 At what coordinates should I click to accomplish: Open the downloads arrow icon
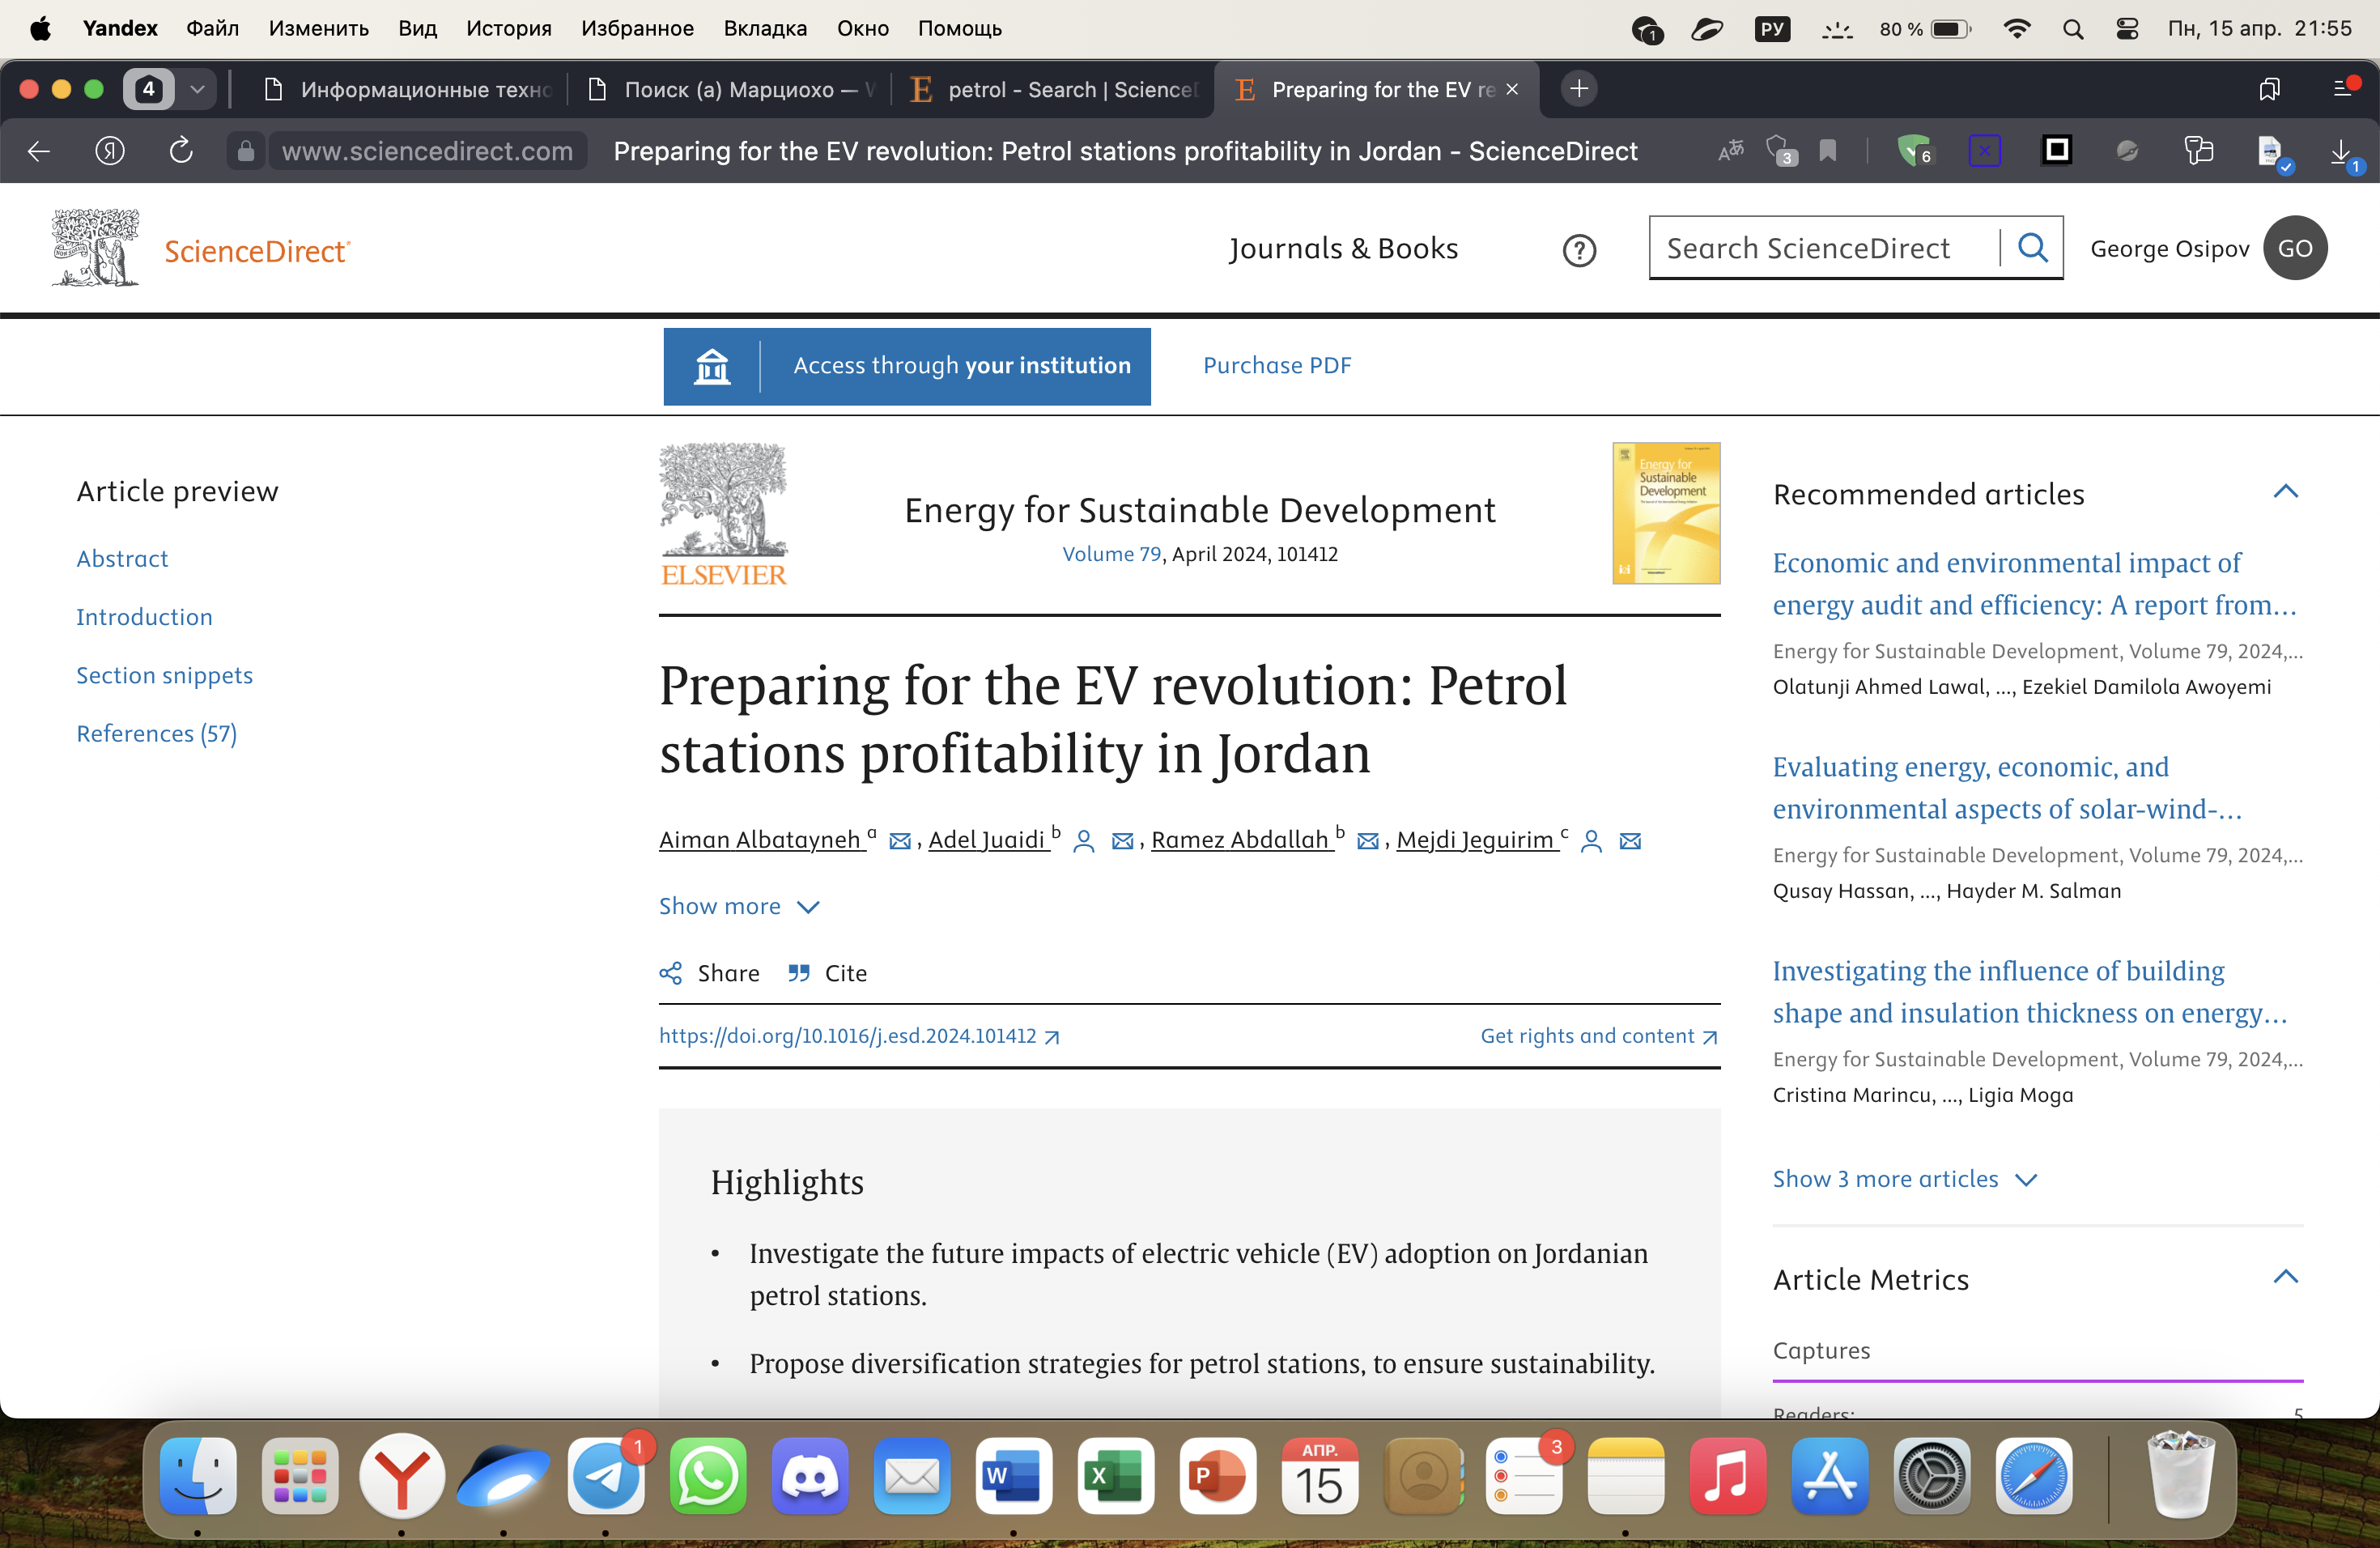pyautogui.click(x=2341, y=153)
